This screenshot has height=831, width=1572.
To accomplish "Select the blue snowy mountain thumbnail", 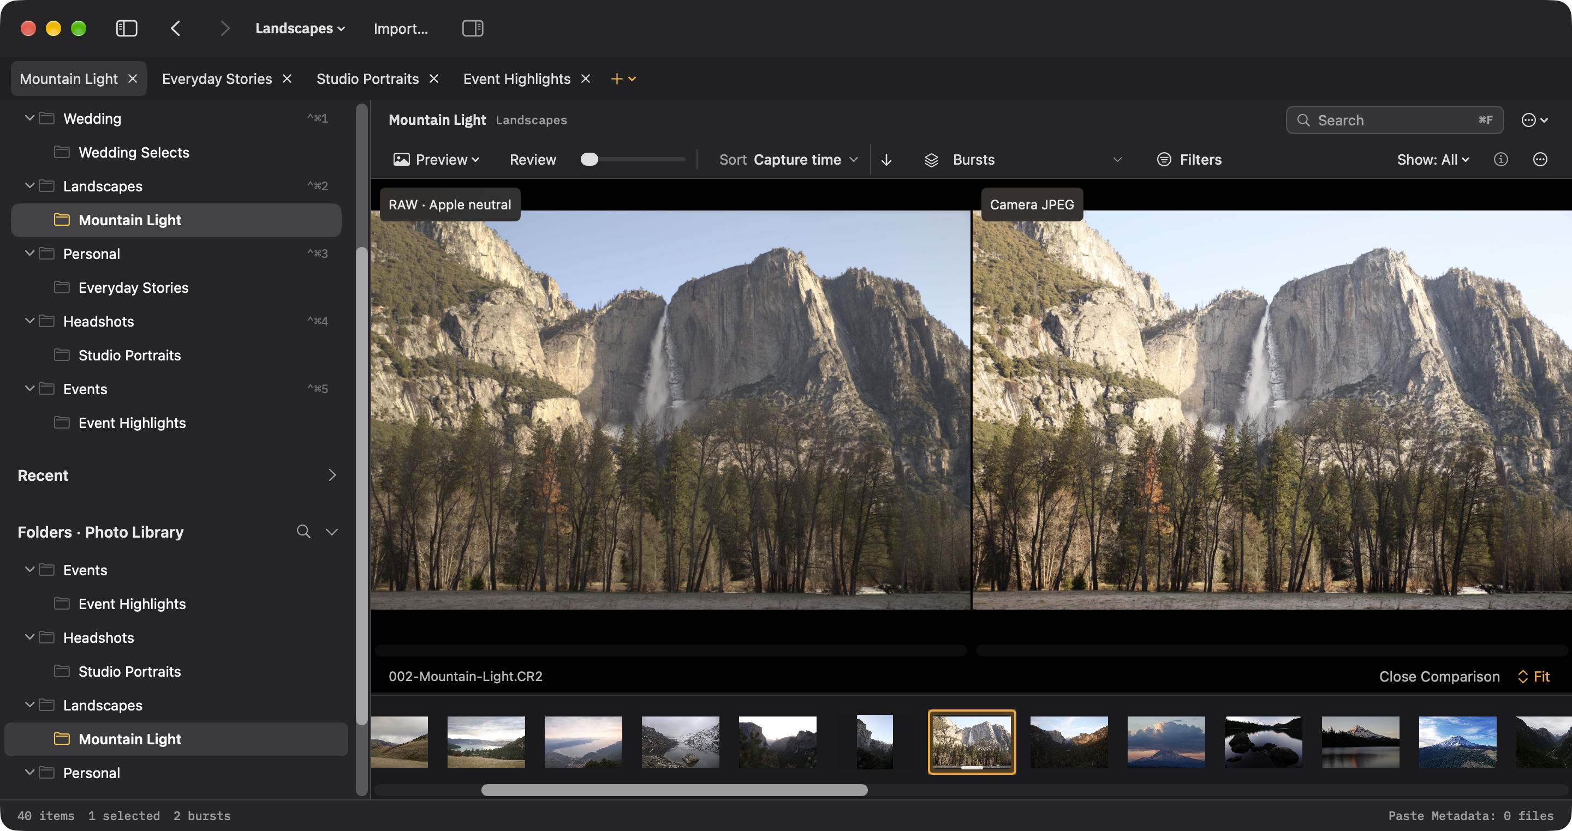I will [1457, 742].
